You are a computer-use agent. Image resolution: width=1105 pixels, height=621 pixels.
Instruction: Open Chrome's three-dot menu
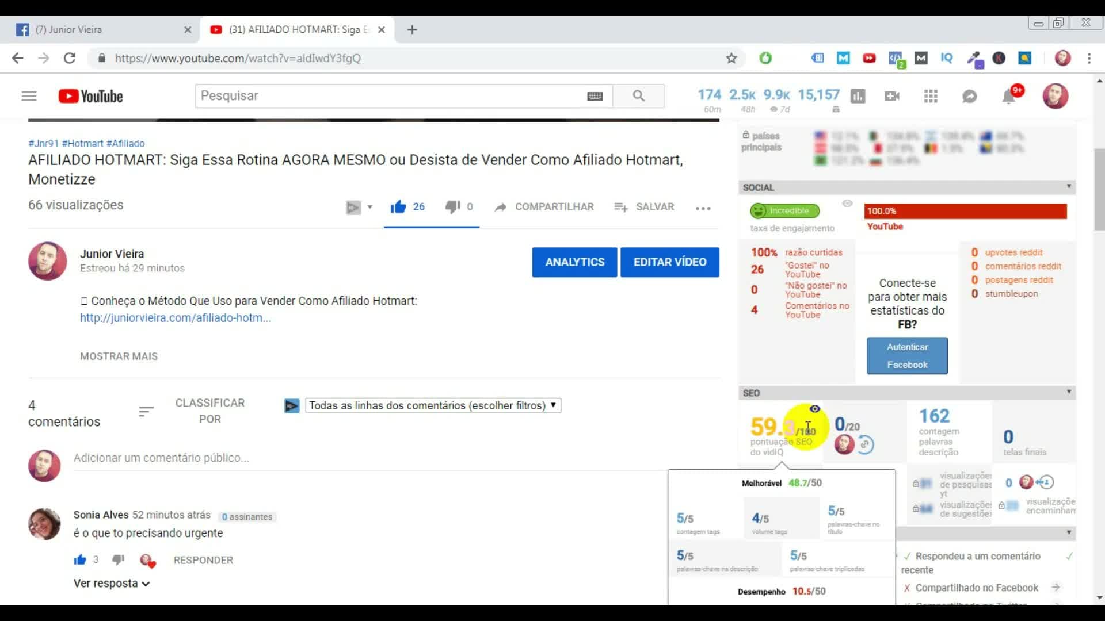(x=1089, y=58)
